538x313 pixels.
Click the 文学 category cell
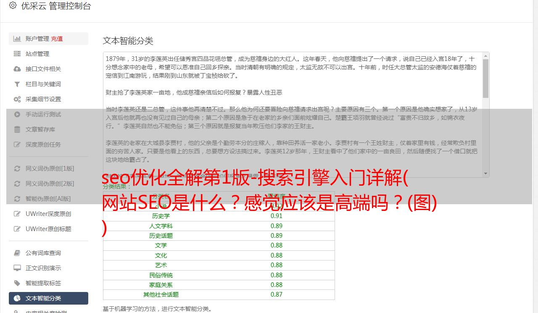coord(161,245)
